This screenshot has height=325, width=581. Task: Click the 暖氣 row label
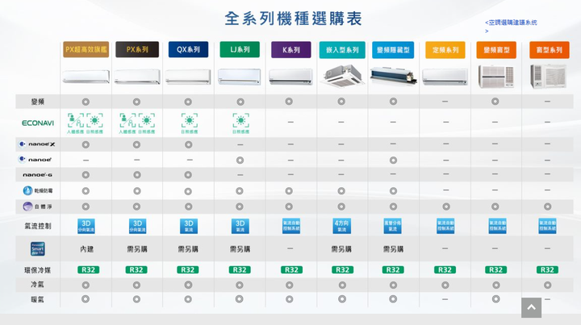pos(37,299)
